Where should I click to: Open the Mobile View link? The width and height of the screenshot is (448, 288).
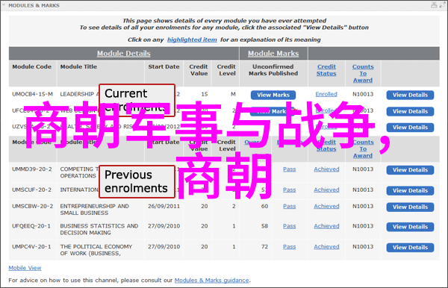point(25,268)
